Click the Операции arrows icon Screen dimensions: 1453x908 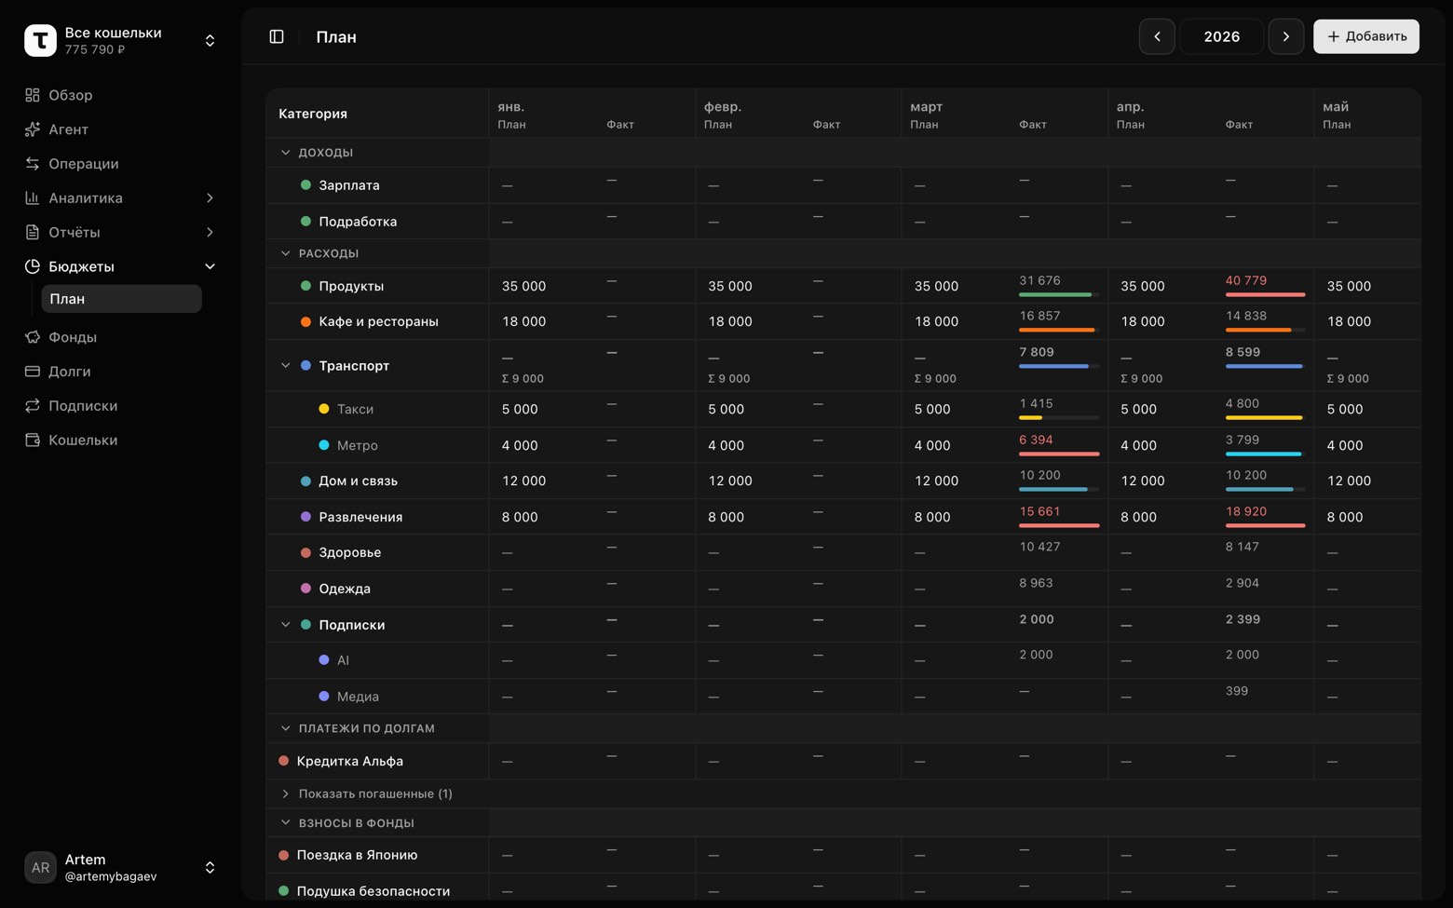point(33,164)
